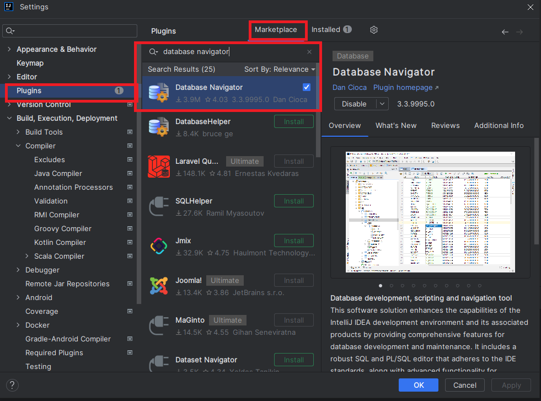Focus the settings search field
Image resolution: width=541 pixels, height=401 pixels.
69,31
